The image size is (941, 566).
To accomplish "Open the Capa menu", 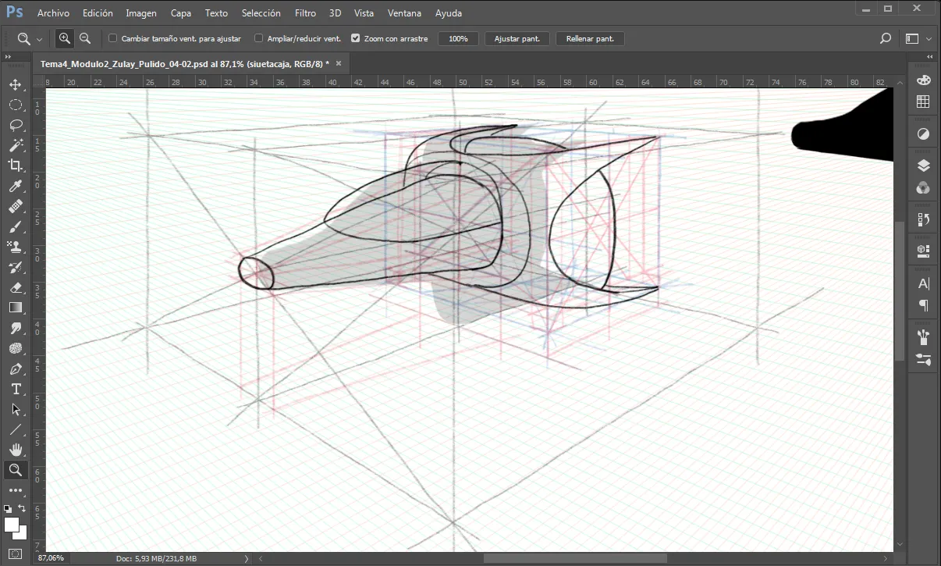I will (181, 13).
